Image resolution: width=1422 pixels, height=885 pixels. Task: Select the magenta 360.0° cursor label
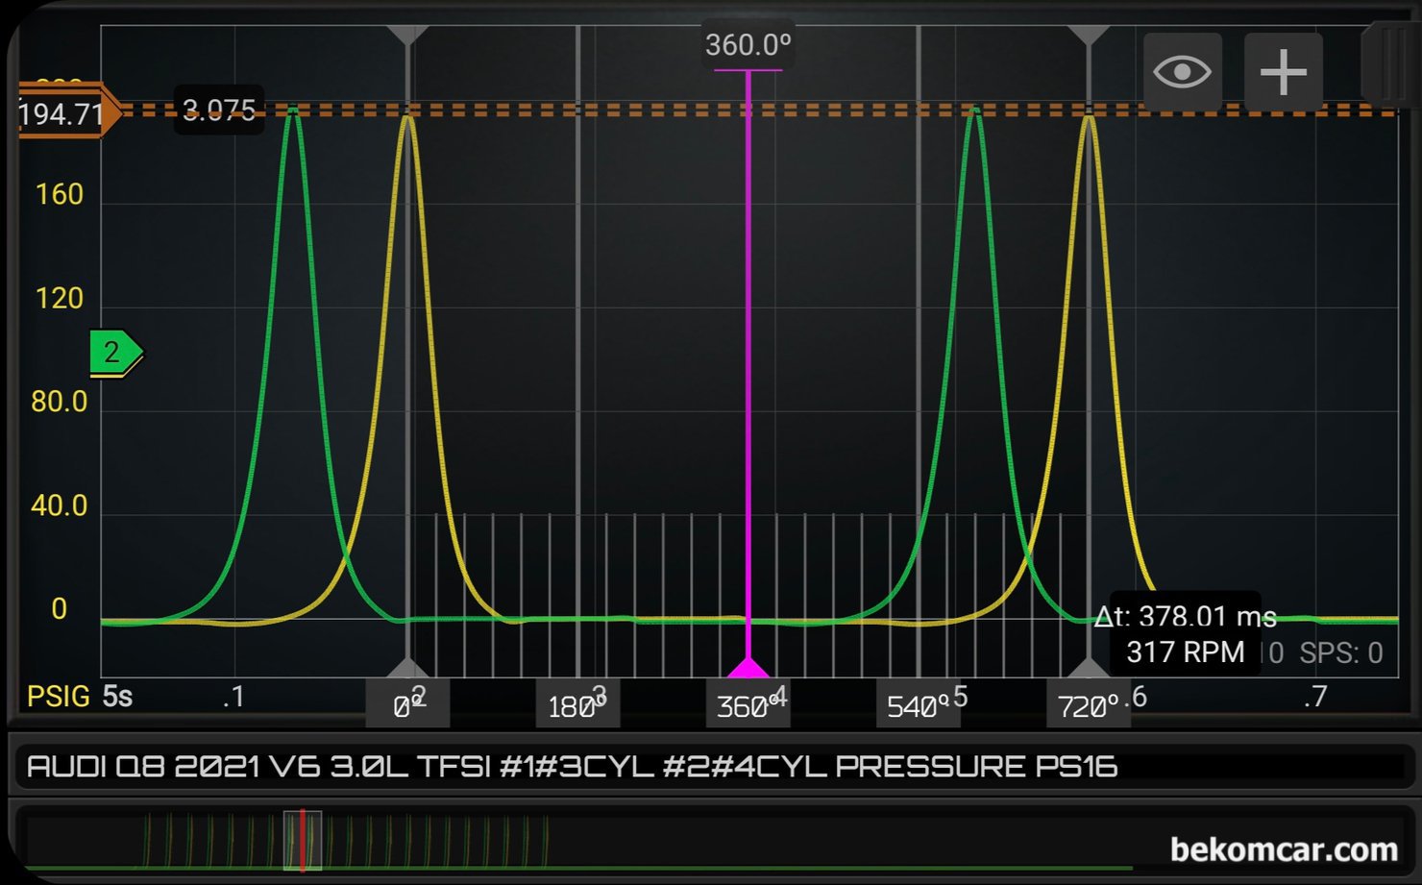tap(748, 45)
